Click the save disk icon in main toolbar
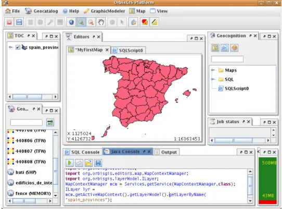 (x=19, y=22)
